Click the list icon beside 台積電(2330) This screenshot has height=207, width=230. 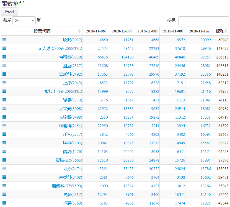pos(4,57)
